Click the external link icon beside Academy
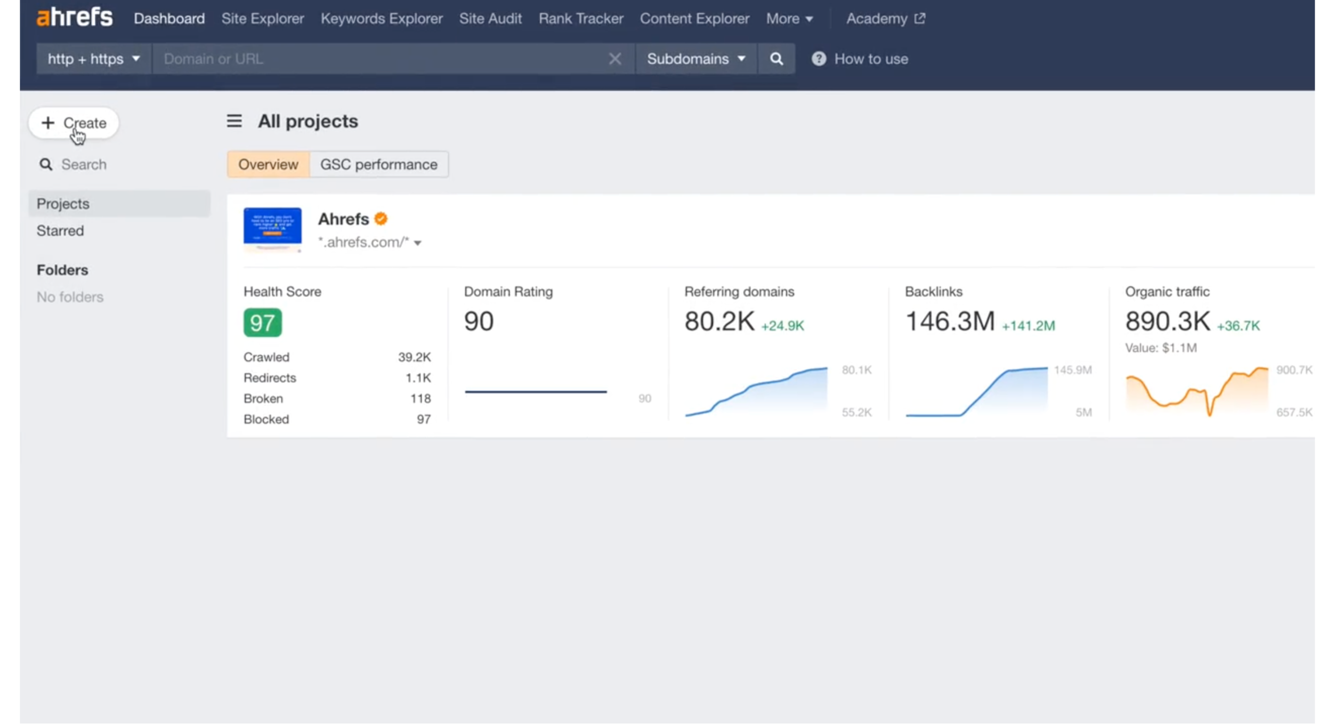 pyautogui.click(x=920, y=18)
